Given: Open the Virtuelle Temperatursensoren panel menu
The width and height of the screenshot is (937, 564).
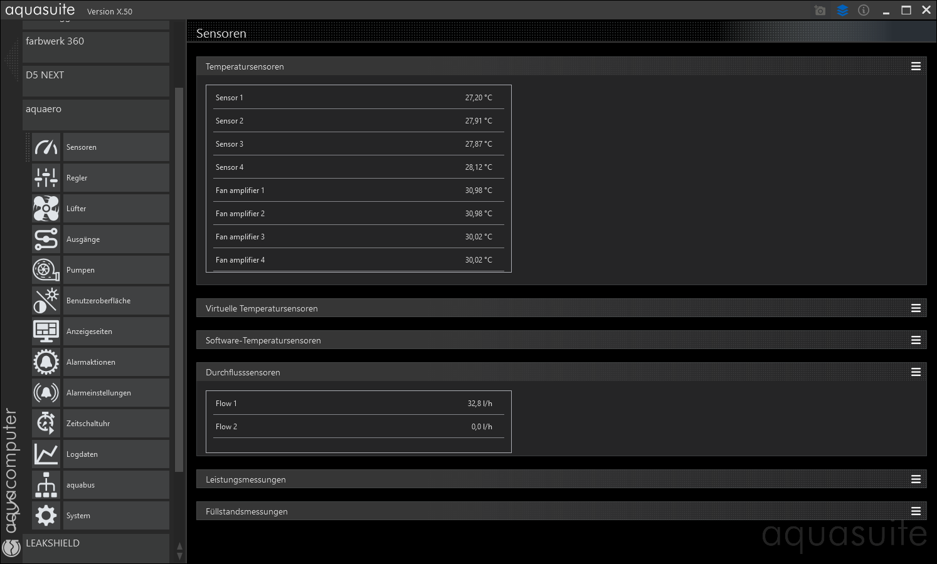Looking at the screenshot, I should pos(916,308).
